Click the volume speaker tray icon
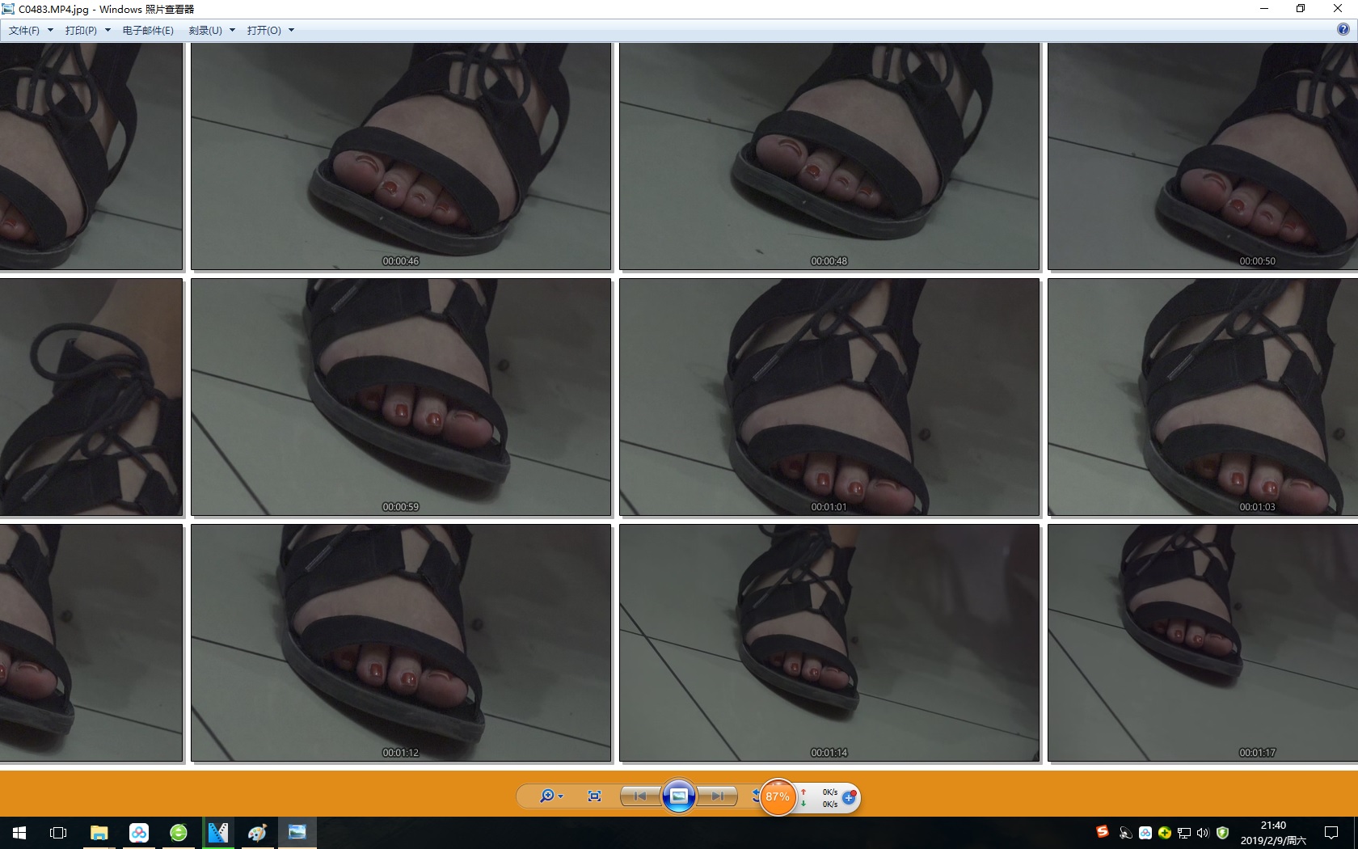 [1203, 833]
